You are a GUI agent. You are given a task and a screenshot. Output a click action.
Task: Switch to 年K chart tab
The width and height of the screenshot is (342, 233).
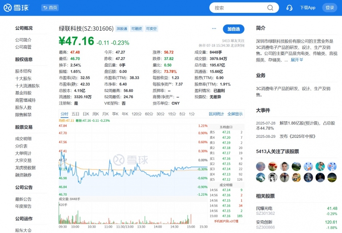click(x=125, y=114)
